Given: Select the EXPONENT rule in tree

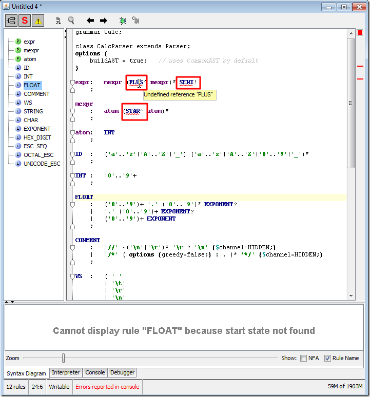Looking at the screenshot, I should 37,129.
